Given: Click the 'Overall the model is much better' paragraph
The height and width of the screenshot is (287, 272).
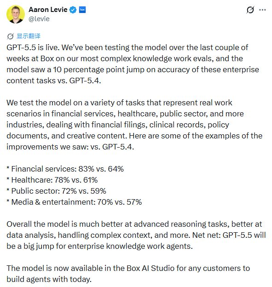Looking at the screenshot, I should pyautogui.click(x=136, y=235).
